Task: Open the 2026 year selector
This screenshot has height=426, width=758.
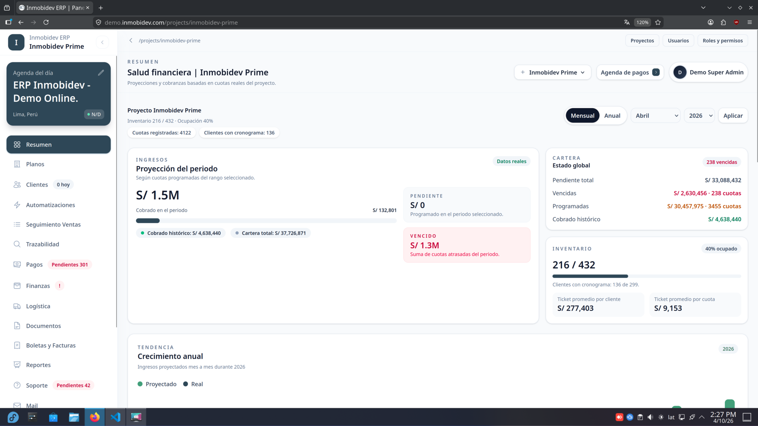Action: pyautogui.click(x=699, y=115)
